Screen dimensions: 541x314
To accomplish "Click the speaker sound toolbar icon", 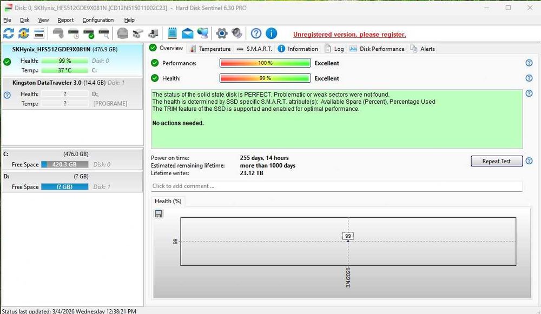I will tap(237, 34).
